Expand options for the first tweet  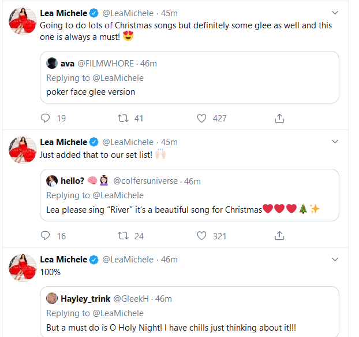pyautogui.click(x=335, y=12)
